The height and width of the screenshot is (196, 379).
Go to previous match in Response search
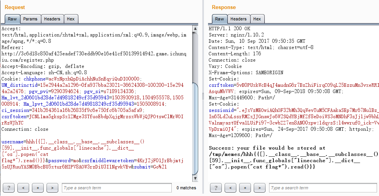click(x=230, y=188)
